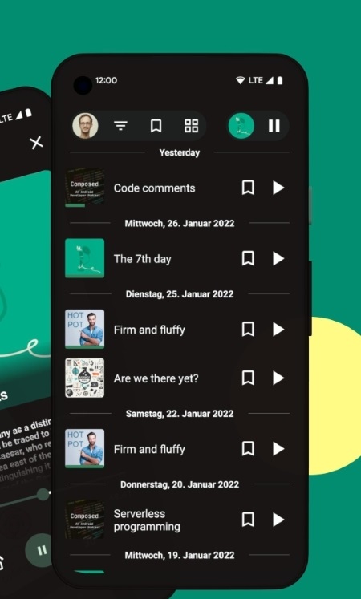Bookmark the Serverless programming episode
Screen dimensions: 361x599
pos(248,519)
